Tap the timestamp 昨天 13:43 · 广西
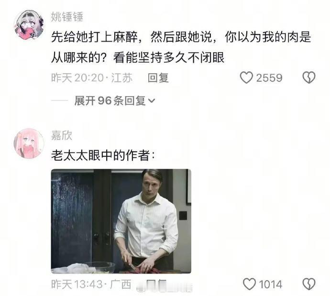The image size is (330, 296). tap(91, 285)
